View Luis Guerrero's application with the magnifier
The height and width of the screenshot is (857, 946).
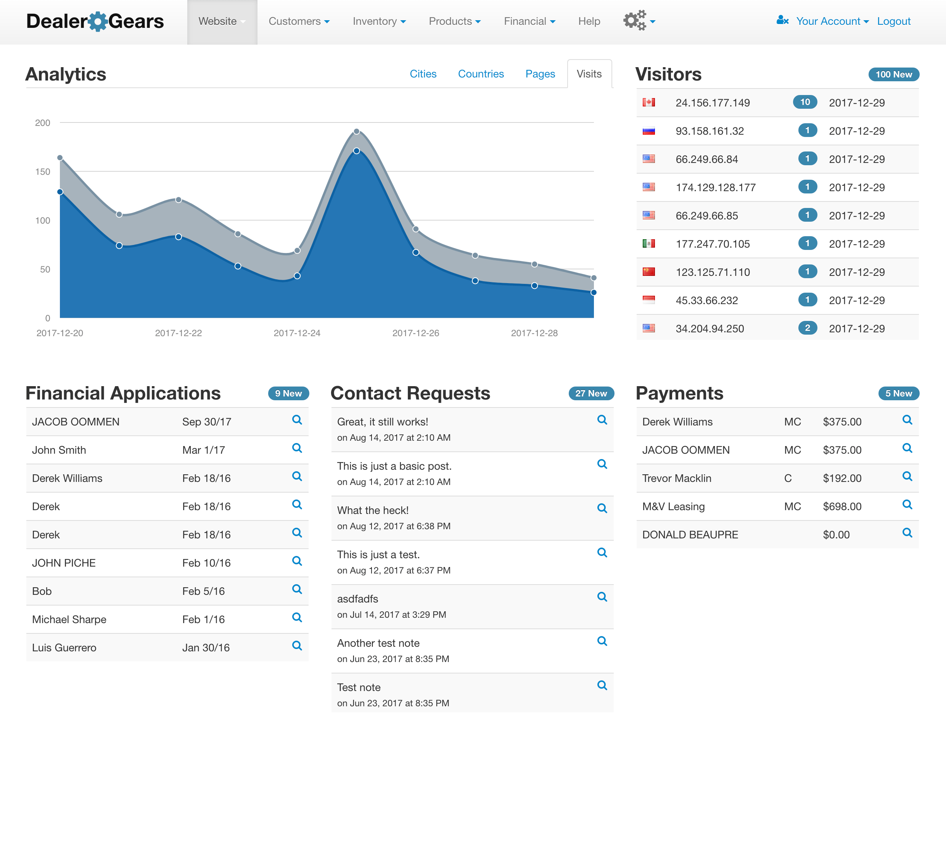click(x=297, y=646)
